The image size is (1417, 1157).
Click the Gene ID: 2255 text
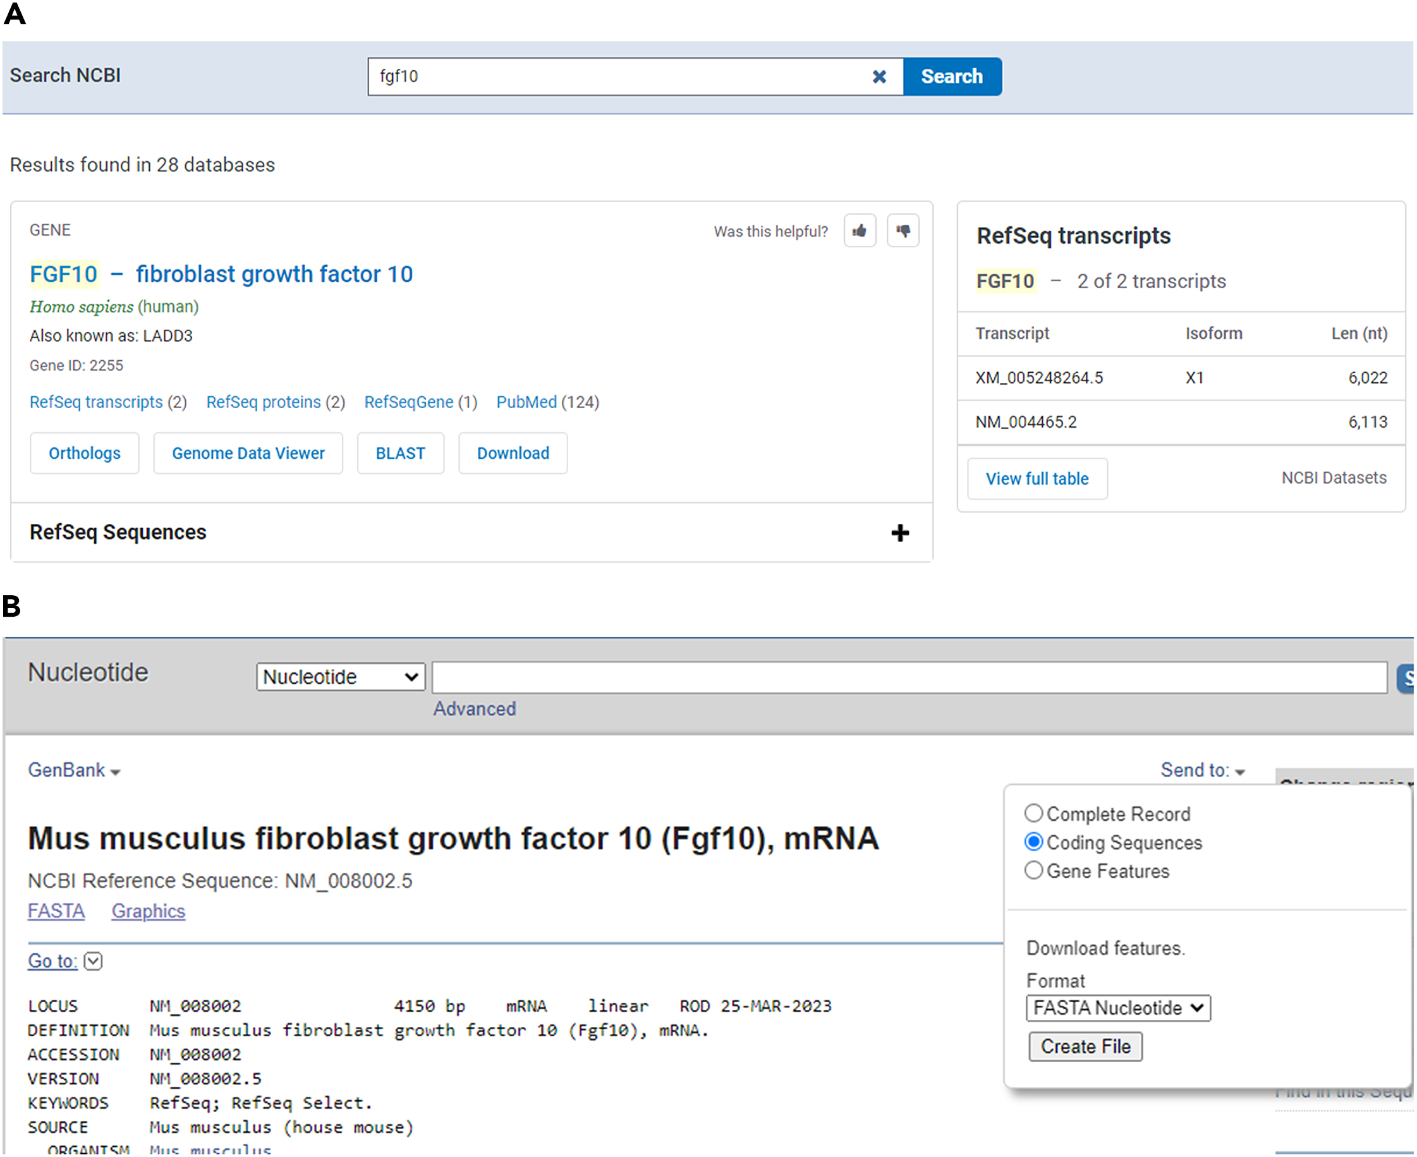pyautogui.click(x=76, y=365)
